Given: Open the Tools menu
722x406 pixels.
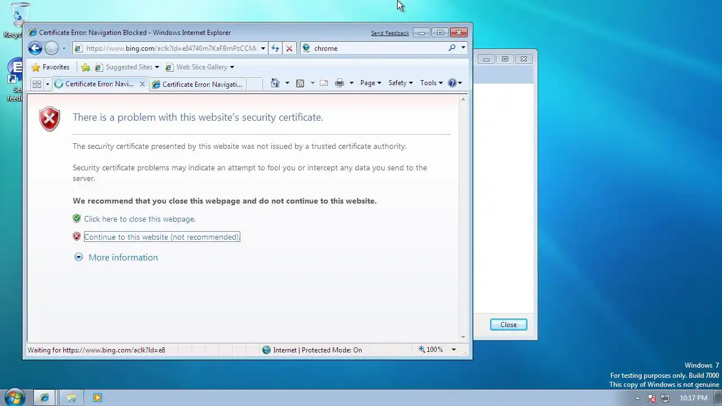Looking at the screenshot, I should pos(432,83).
